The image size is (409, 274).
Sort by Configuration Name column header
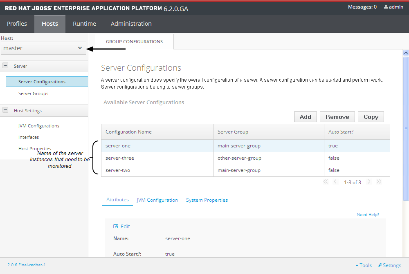157,132
